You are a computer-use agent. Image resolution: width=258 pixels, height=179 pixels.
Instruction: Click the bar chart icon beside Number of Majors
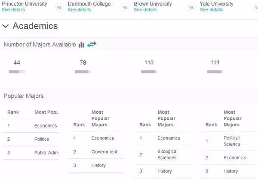coord(81,45)
